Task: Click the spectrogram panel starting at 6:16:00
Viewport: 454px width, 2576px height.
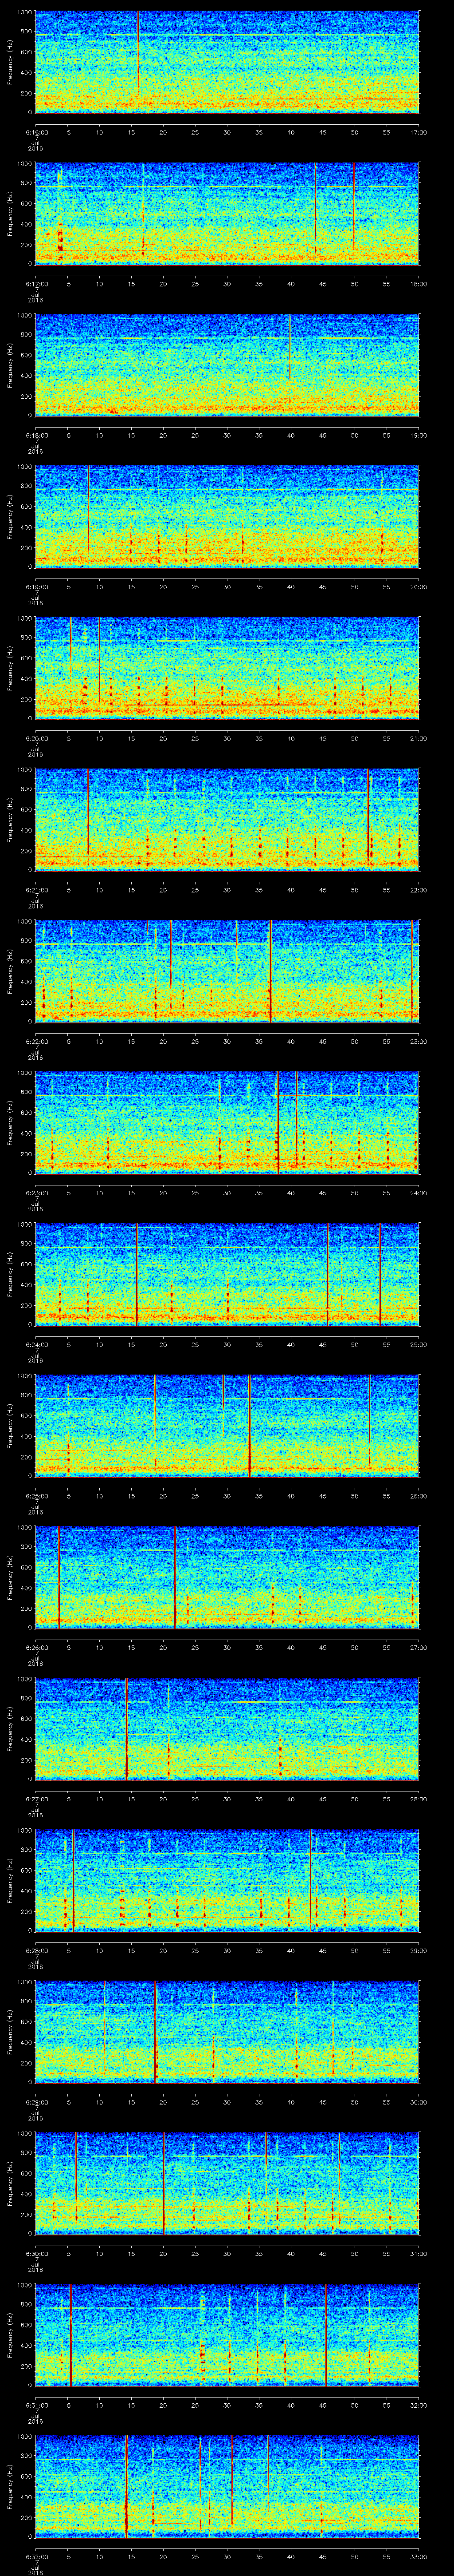Action: [227, 62]
